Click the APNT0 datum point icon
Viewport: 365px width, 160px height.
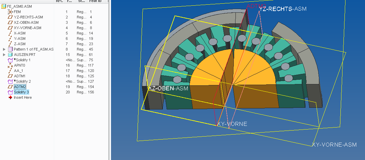coord(10,65)
